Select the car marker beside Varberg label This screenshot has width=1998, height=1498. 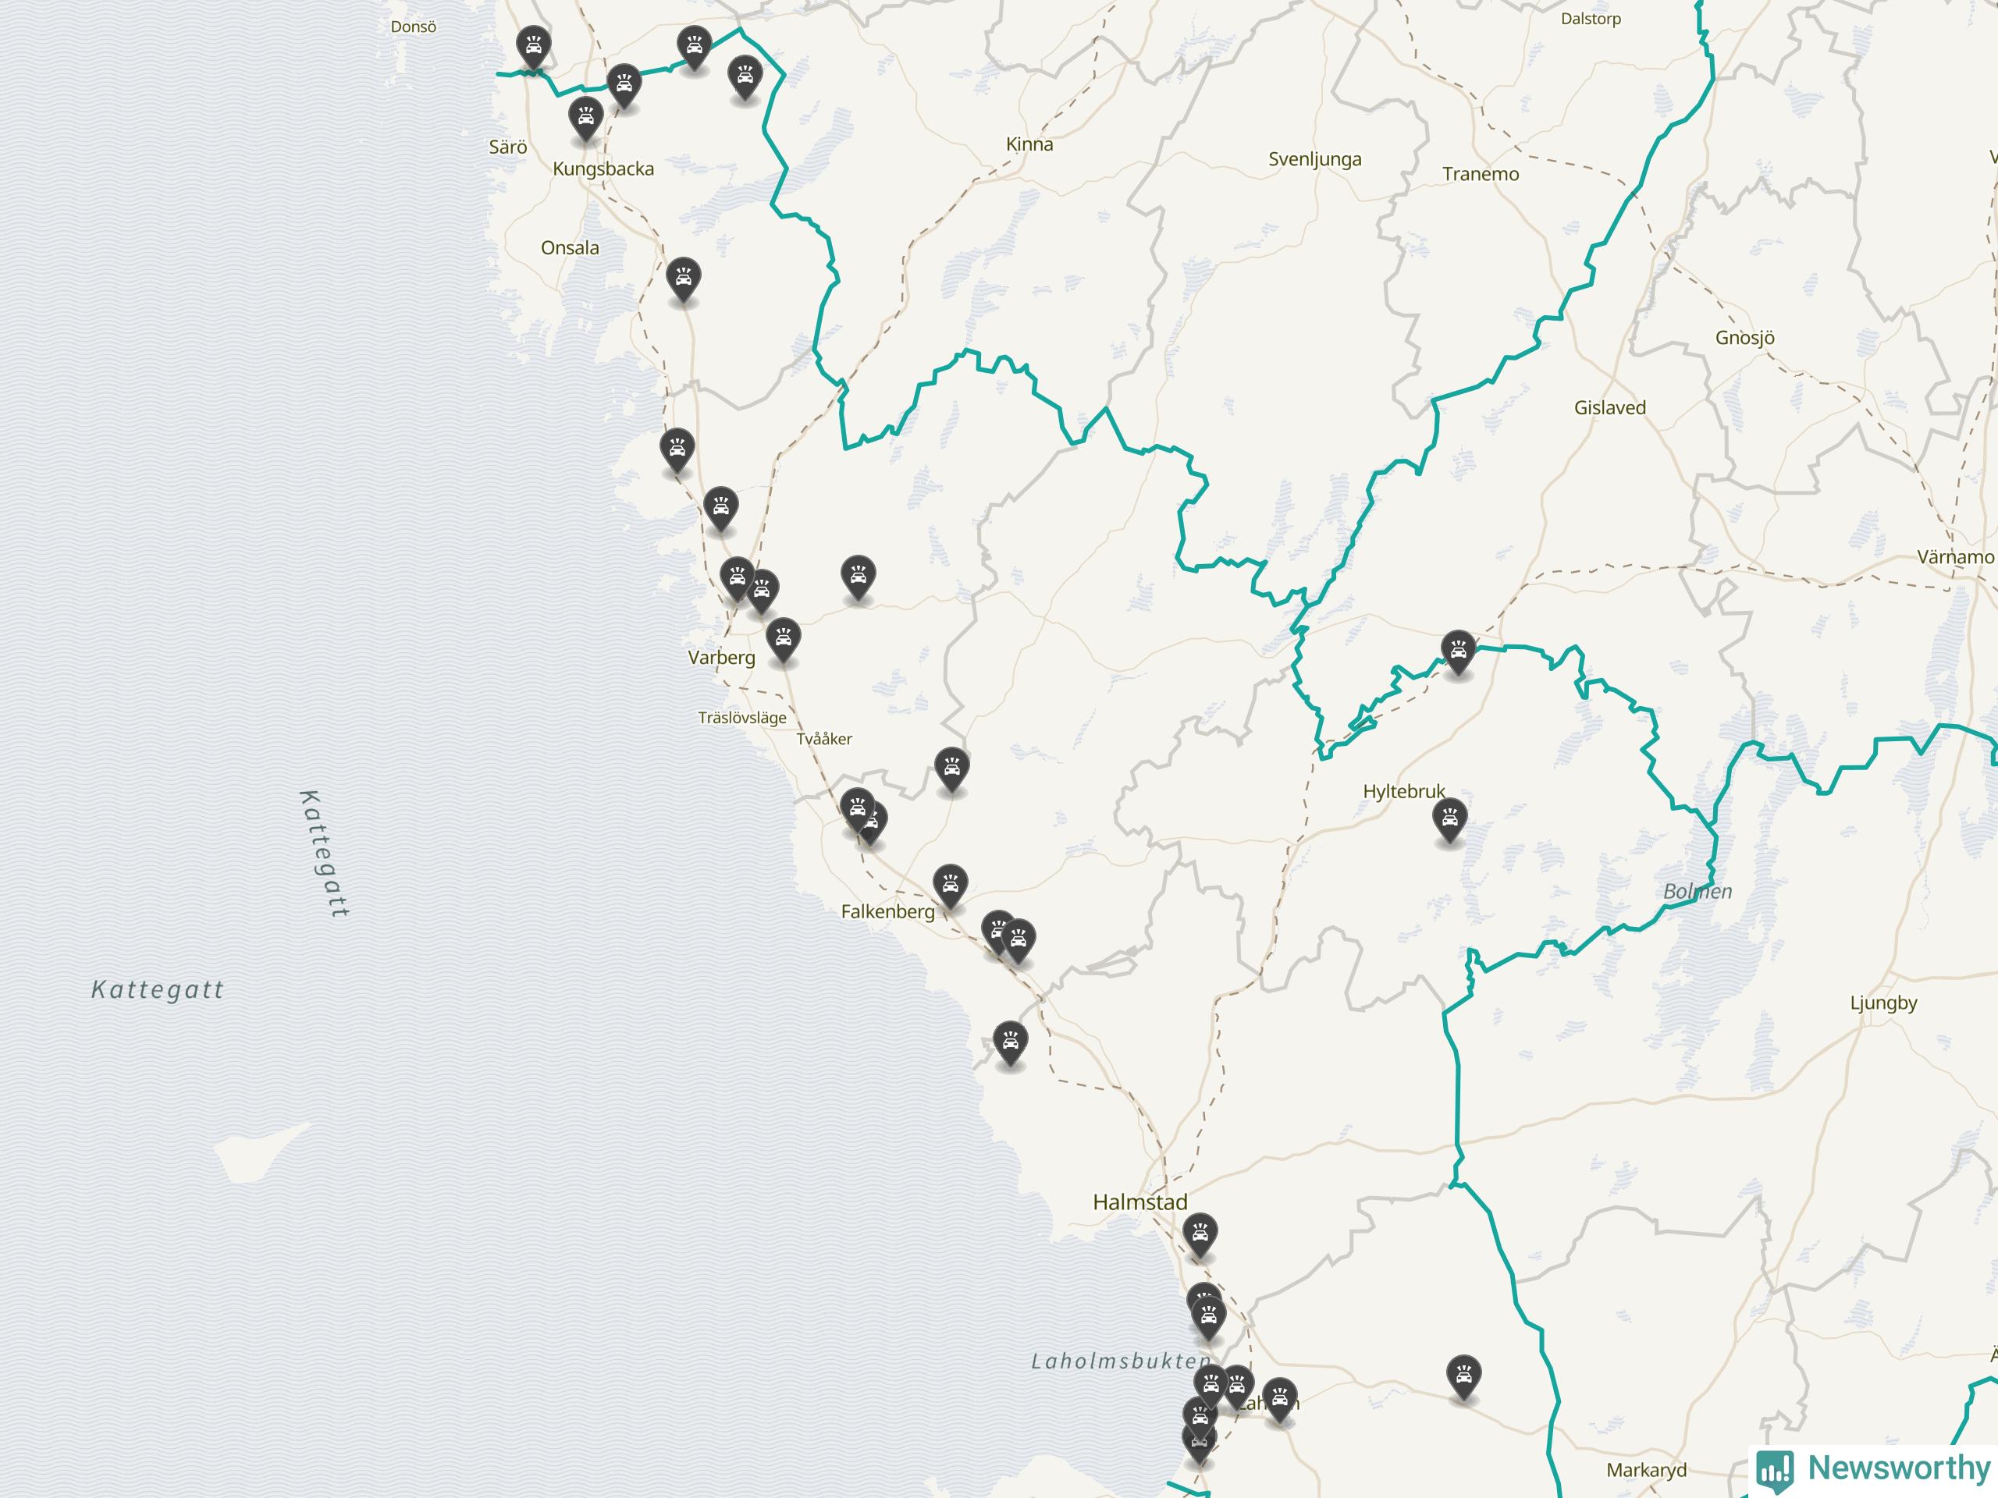click(x=784, y=641)
